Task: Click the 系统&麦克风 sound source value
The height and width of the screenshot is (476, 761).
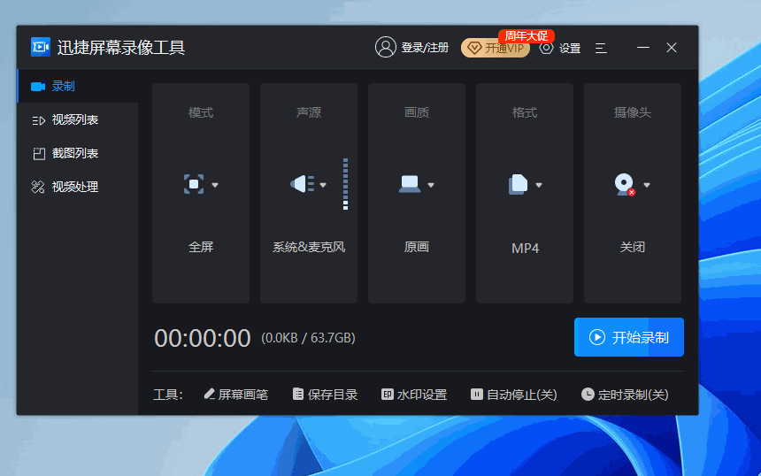Action: tap(309, 247)
